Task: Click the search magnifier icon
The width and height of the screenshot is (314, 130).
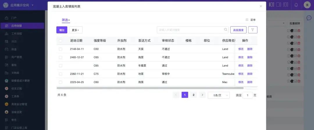Action: [226, 30]
